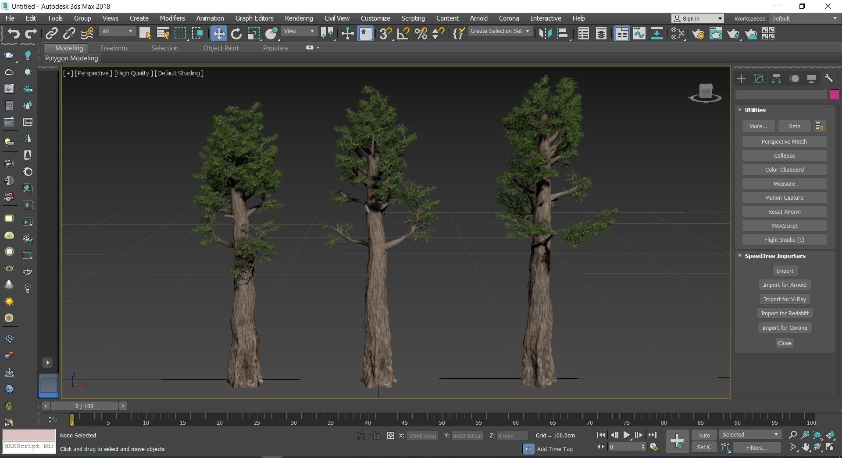Click the Import for V-Ray button
842x458 pixels.
click(x=785, y=299)
